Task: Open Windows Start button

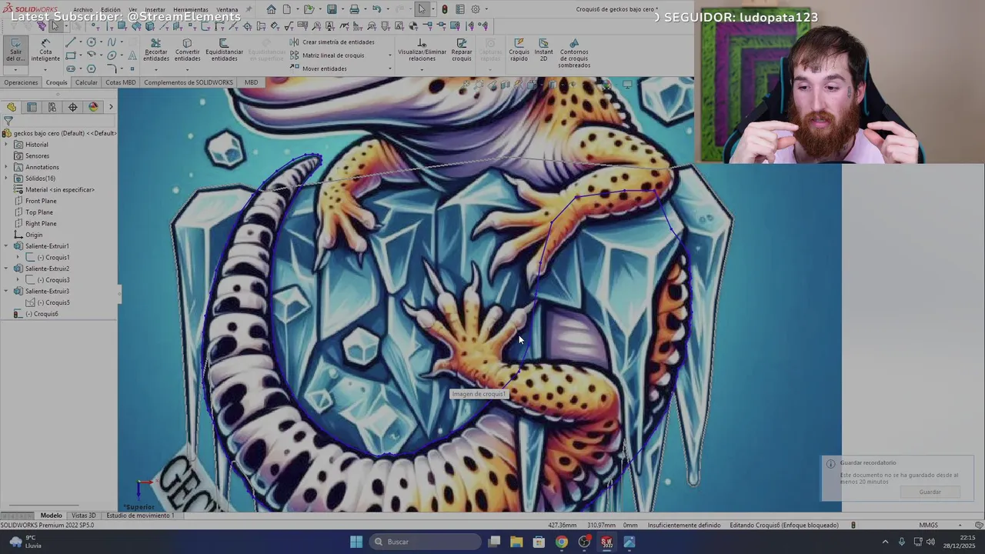Action: click(x=356, y=542)
